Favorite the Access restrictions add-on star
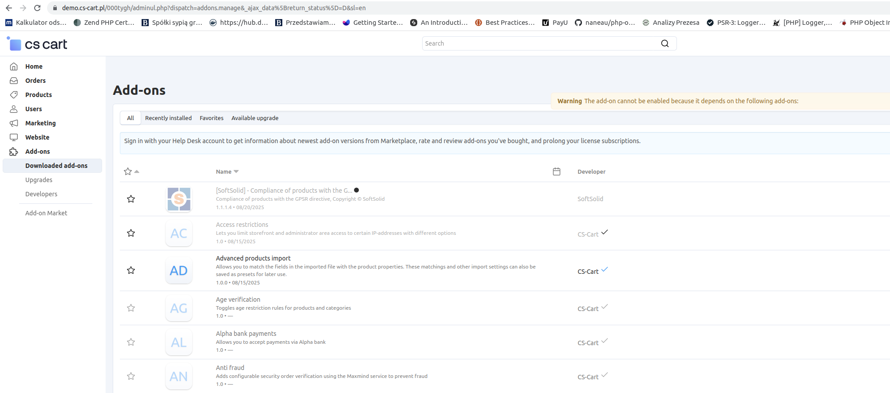The width and height of the screenshot is (890, 393). point(131,233)
